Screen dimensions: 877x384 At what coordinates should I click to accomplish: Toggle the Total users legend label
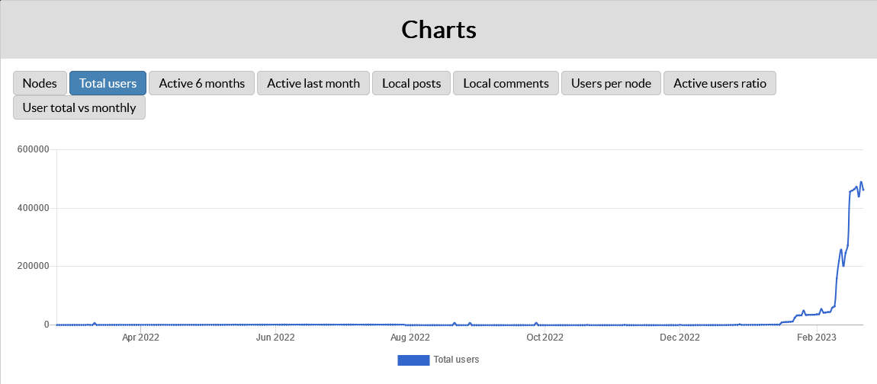click(x=456, y=360)
